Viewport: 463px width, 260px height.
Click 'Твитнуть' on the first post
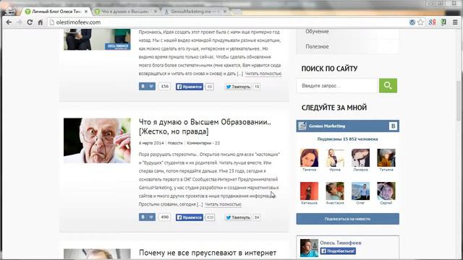238,87
